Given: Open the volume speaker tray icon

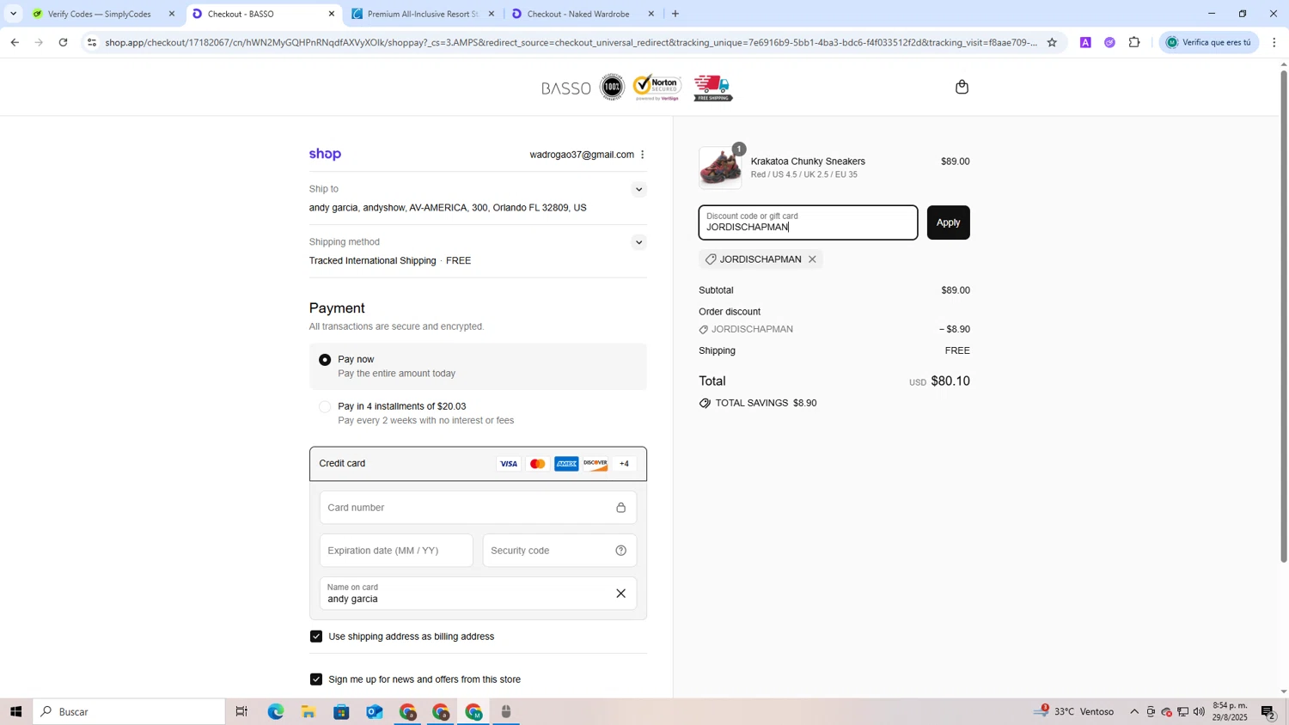Looking at the screenshot, I should pyautogui.click(x=1199, y=712).
